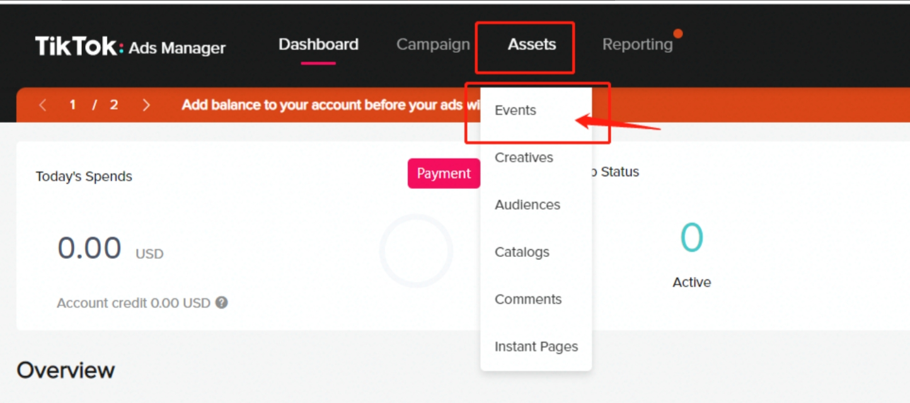The width and height of the screenshot is (910, 403).
Task: Click the pink Payment button
Action: point(444,173)
